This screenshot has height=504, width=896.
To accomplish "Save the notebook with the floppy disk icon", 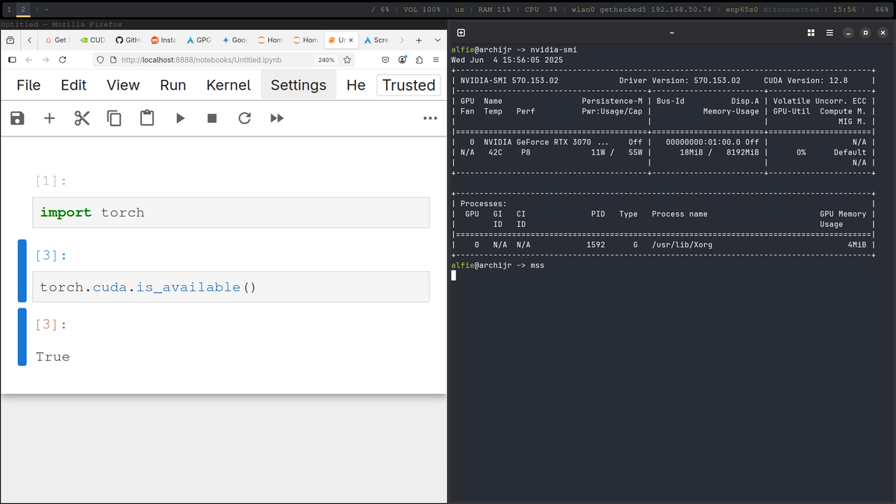I will tap(17, 118).
